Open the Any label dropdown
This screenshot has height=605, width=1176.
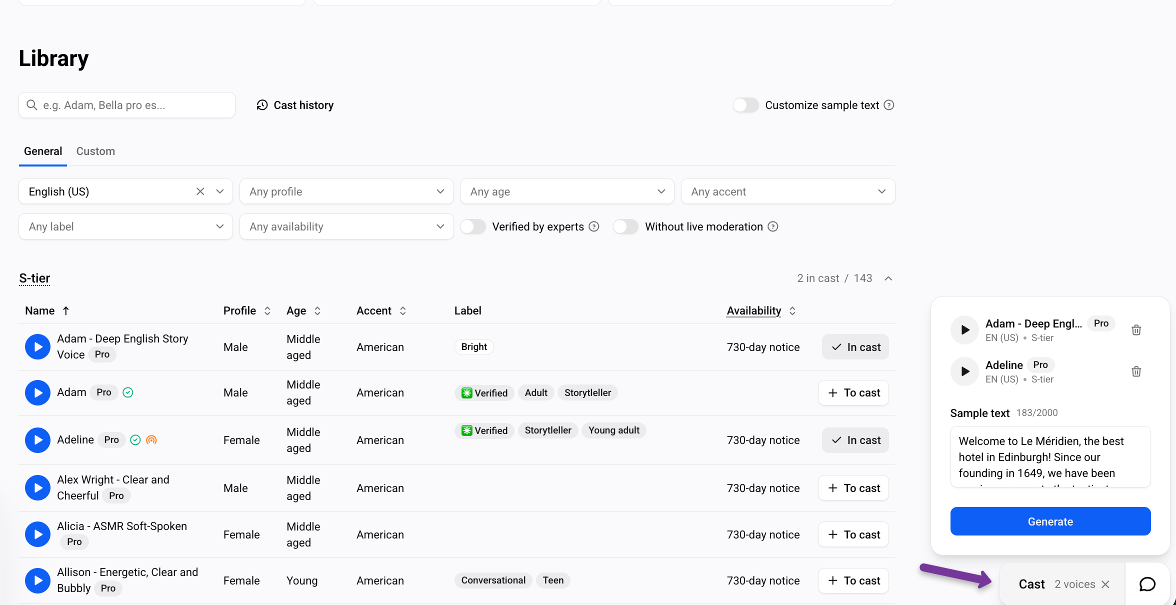coord(125,226)
